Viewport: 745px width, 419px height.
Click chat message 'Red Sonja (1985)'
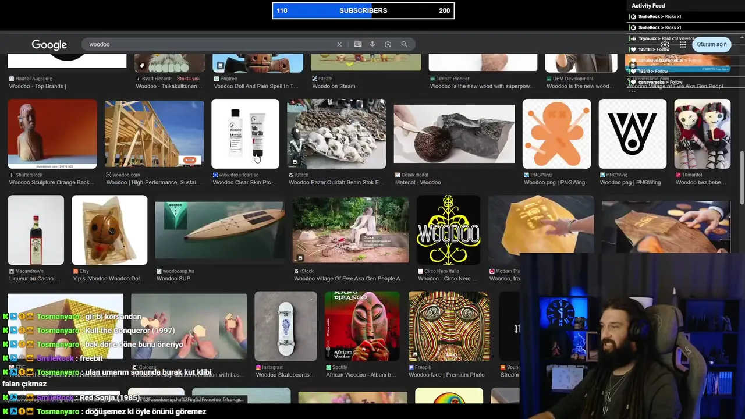point(109,397)
